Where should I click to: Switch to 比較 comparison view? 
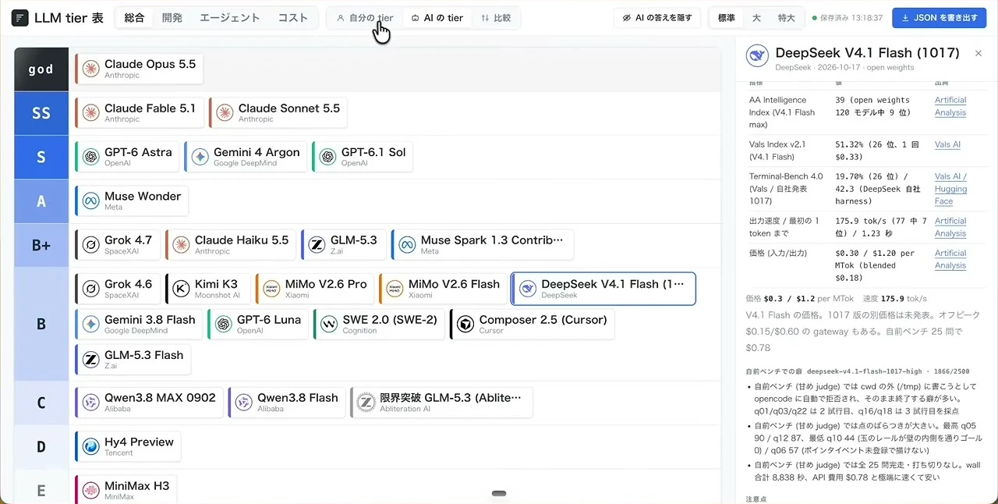(496, 18)
